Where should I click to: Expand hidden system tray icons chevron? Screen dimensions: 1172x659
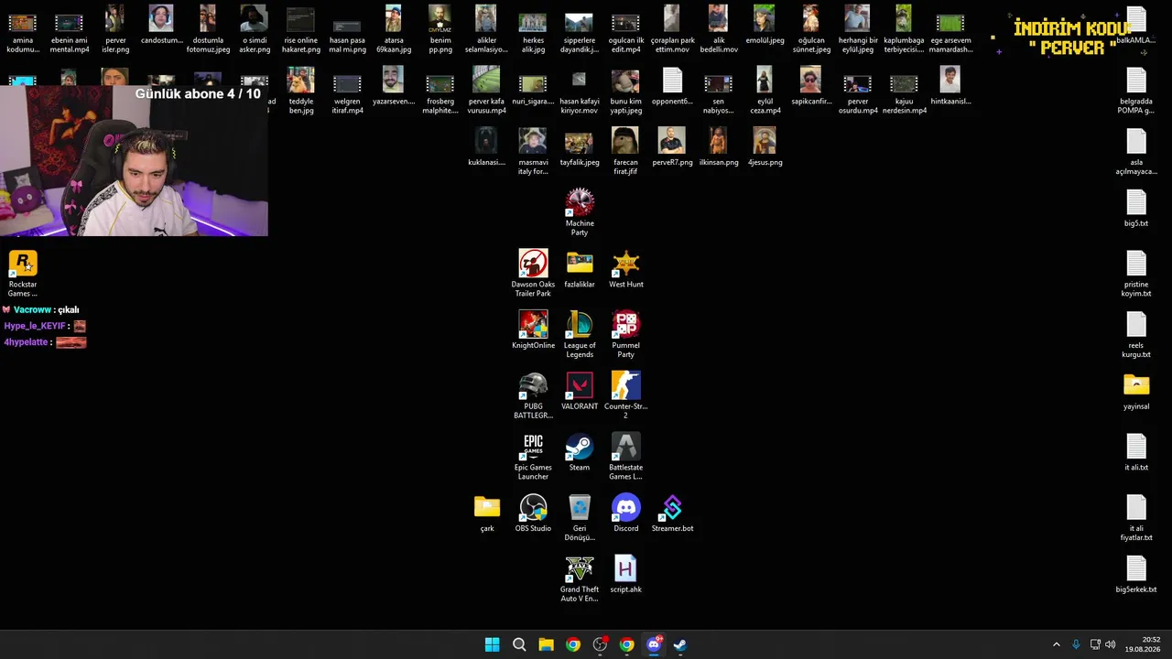(1056, 644)
